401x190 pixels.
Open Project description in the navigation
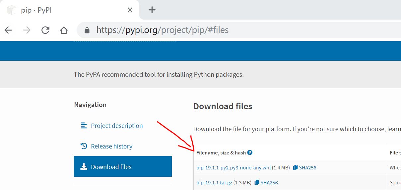click(117, 126)
